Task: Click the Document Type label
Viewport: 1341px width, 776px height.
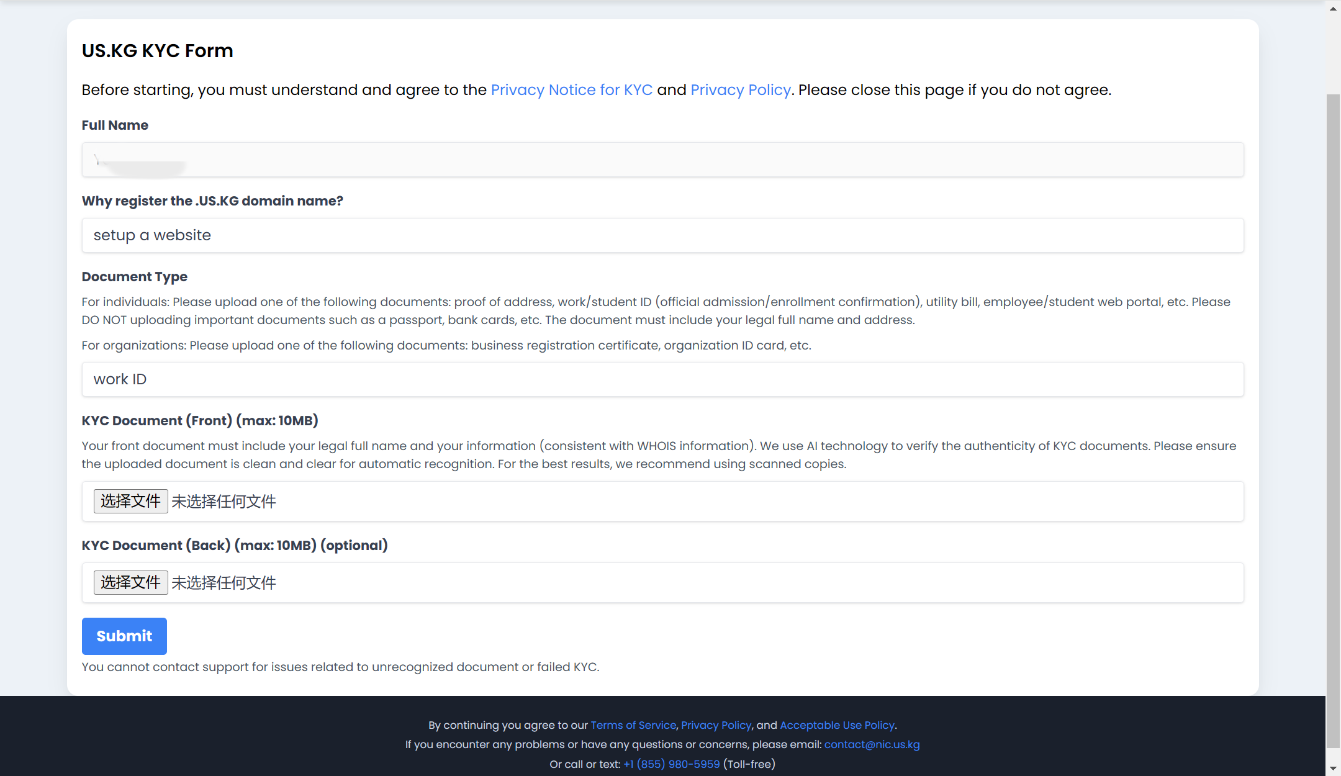Action: pos(134,277)
